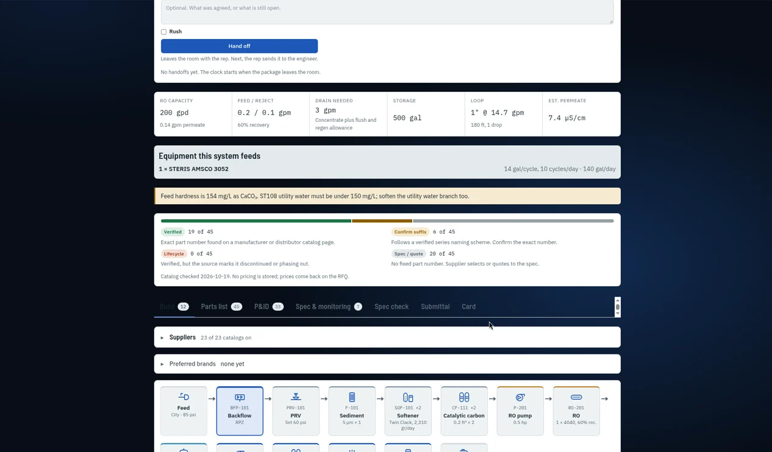This screenshot has height=452, width=772.
Task: Expand the Preferred brands section
Action: pos(387,364)
